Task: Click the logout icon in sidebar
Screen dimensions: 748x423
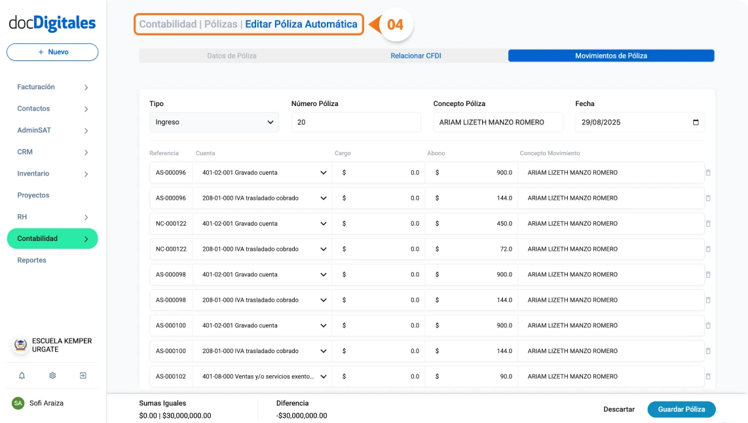Action: coord(83,376)
